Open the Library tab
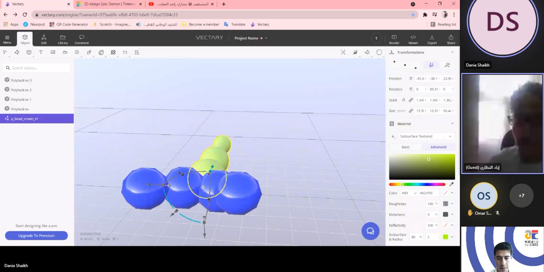The height and width of the screenshot is (272, 544). click(63, 39)
